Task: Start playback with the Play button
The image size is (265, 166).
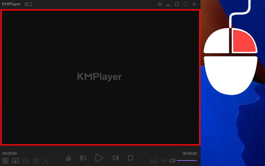Action: point(99,158)
